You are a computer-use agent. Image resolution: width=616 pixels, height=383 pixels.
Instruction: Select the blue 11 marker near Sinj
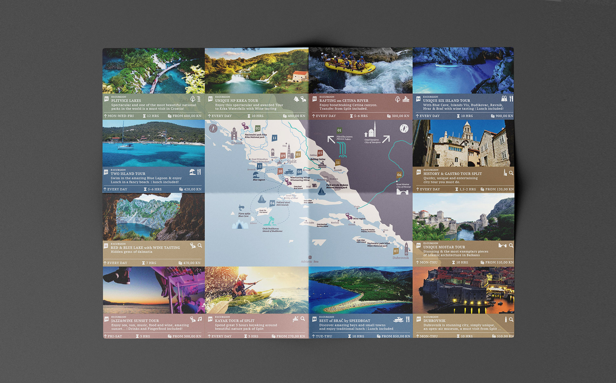tap(274, 138)
